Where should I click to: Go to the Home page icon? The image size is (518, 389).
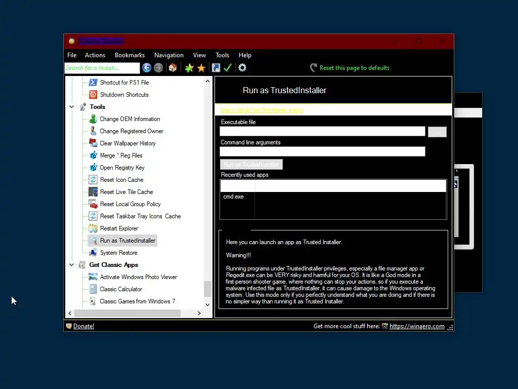pyautogui.click(x=172, y=68)
